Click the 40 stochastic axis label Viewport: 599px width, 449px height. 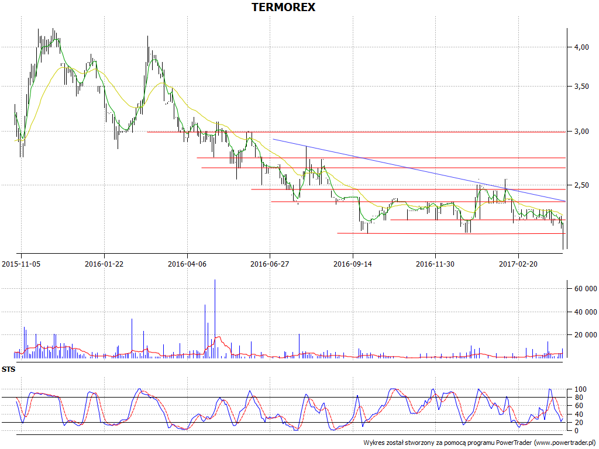click(579, 415)
